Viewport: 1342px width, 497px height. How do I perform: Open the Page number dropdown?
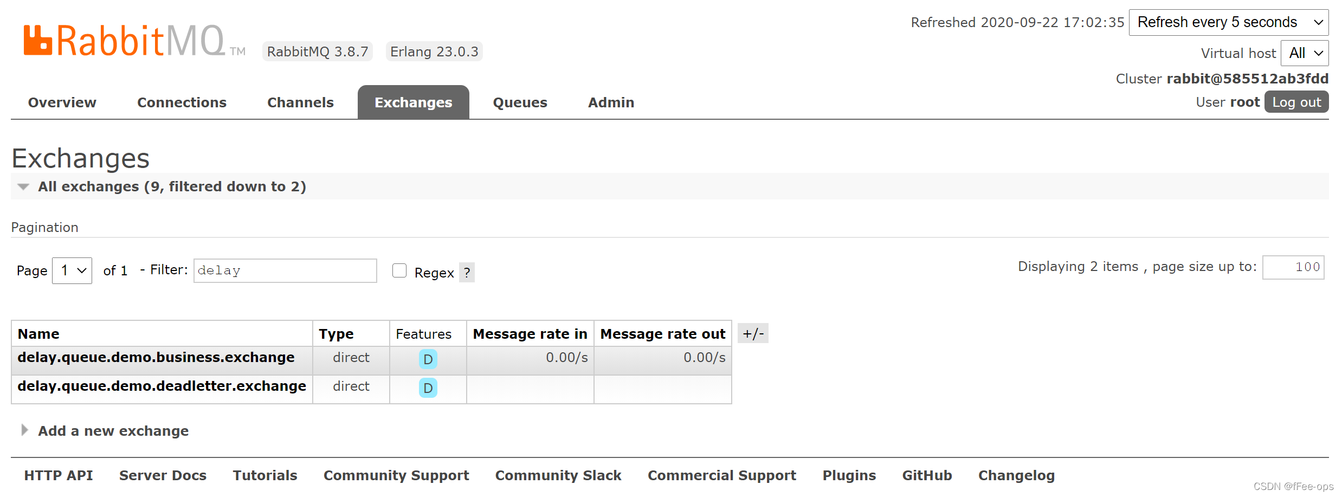click(x=72, y=270)
